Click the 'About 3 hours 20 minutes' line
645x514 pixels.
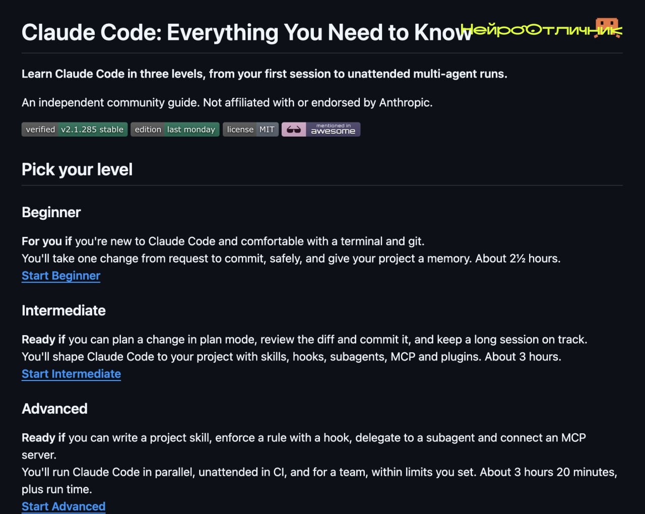[319, 481]
